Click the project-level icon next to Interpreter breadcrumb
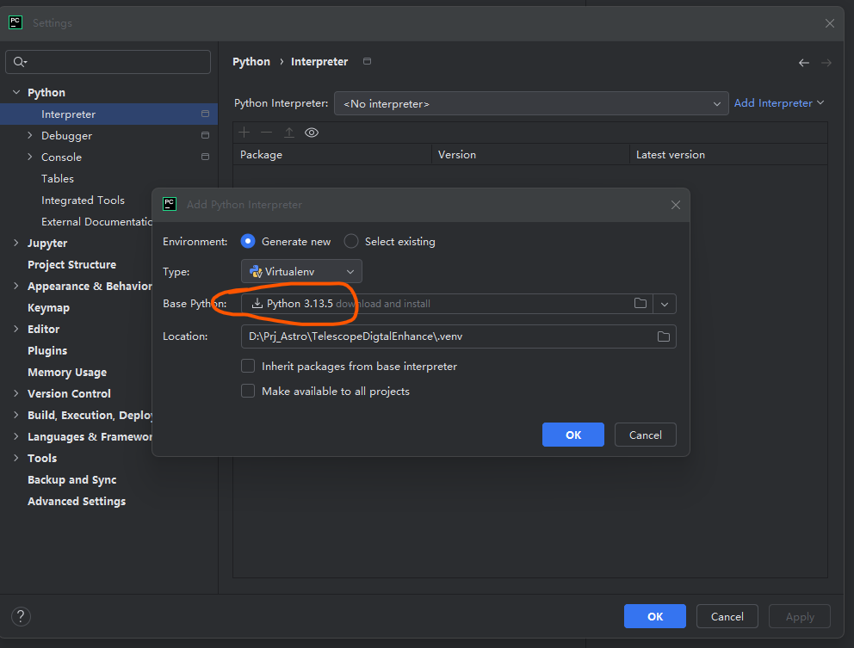 pos(367,62)
